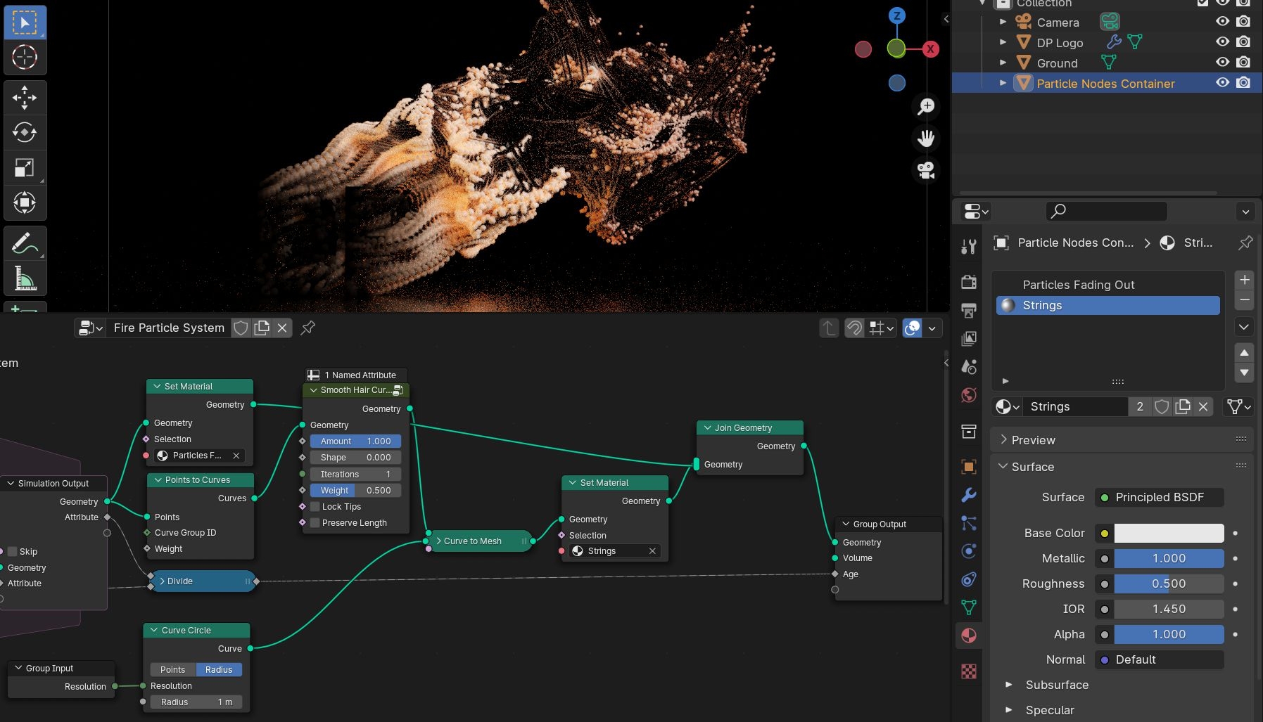This screenshot has height=722, width=1263.
Task: Enable the Preserve Length checkbox
Action: (x=315, y=523)
